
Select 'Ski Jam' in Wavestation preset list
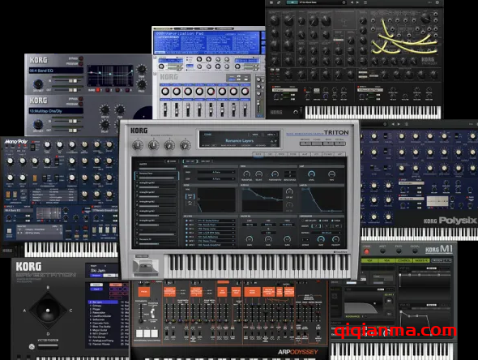(x=104, y=302)
